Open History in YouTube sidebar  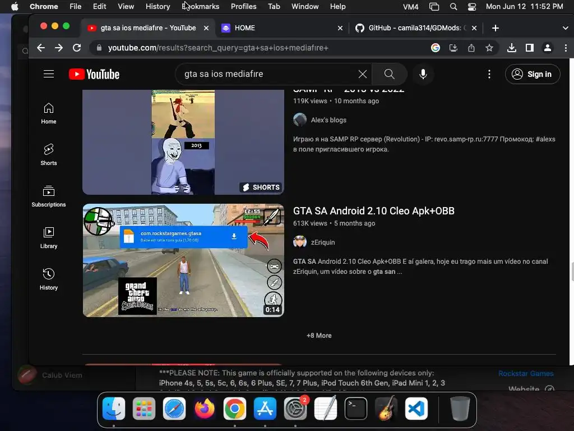pos(49,279)
